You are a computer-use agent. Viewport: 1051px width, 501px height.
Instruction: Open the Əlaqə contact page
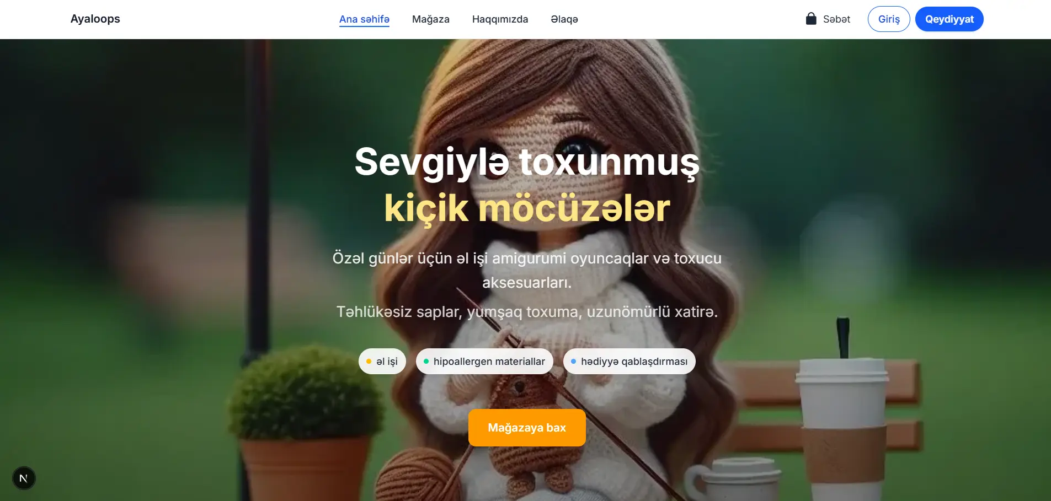[564, 19]
